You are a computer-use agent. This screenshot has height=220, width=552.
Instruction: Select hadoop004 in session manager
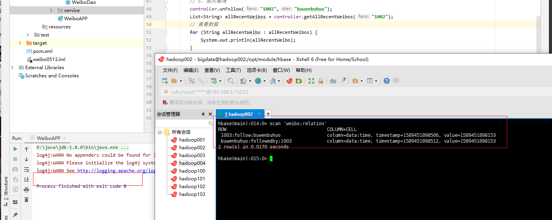(192, 163)
